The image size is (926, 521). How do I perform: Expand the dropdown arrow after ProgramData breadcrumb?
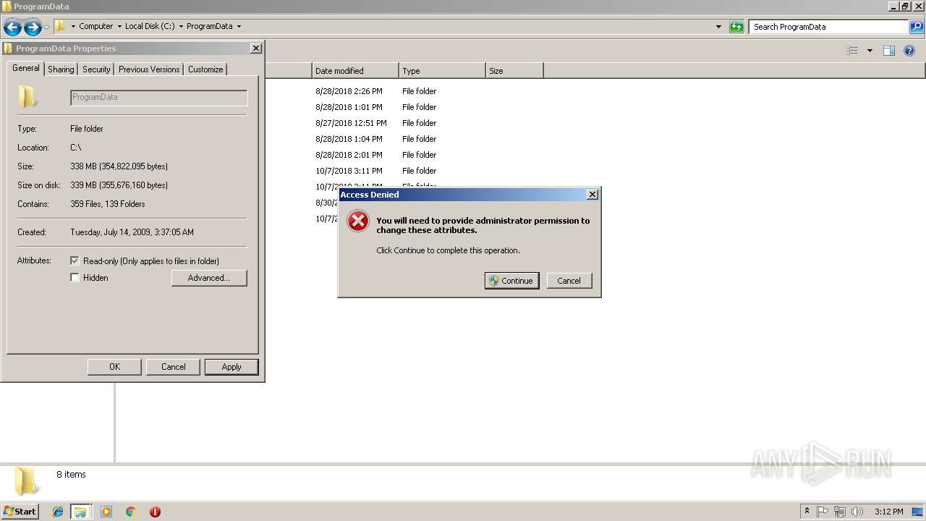coord(239,27)
